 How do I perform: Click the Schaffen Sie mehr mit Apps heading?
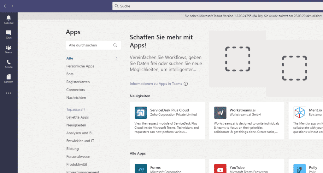click(x=161, y=41)
